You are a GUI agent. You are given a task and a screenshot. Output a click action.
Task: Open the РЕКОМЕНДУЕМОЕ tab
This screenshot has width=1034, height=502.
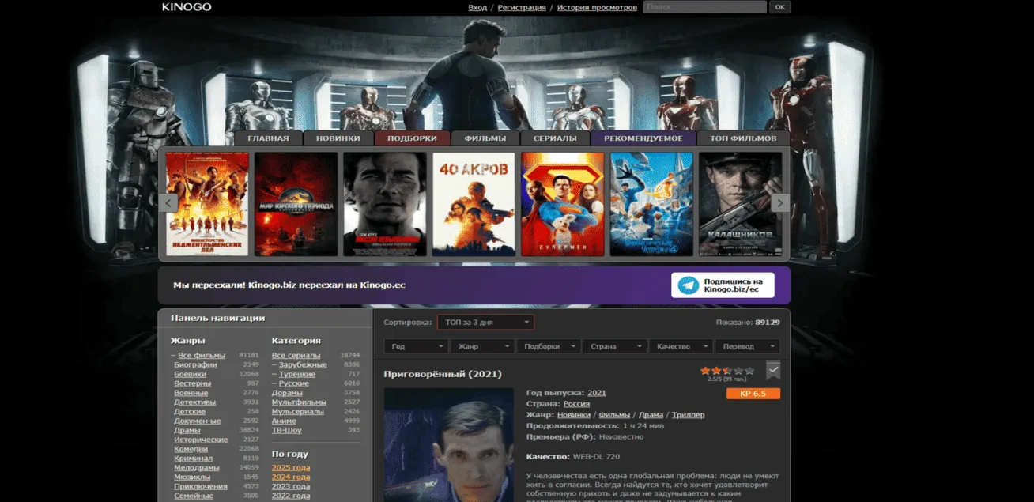coord(643,138)
